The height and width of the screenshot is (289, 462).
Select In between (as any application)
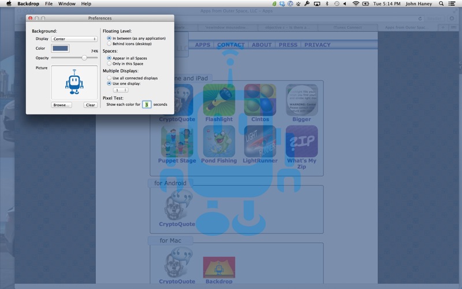(x=109, y=38)
